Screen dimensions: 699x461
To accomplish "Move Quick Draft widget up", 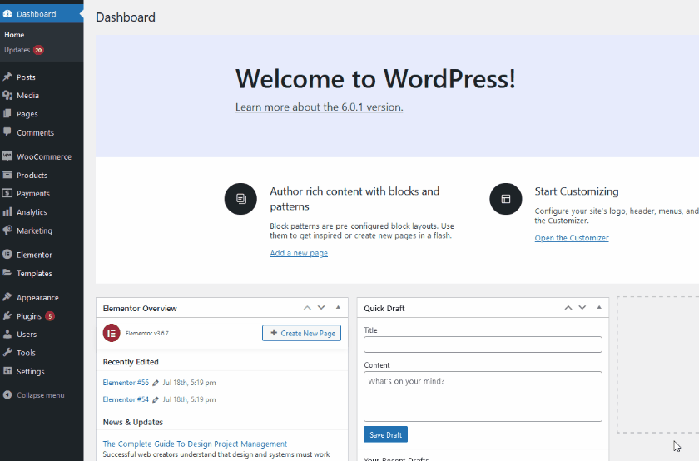I will click(x=568, y=308).
